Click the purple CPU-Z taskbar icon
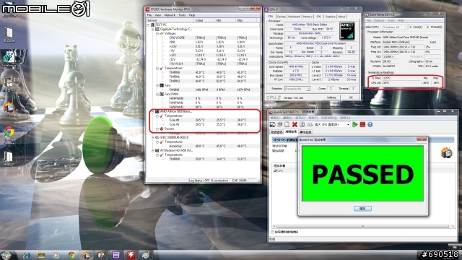 (x=116, y=255)
